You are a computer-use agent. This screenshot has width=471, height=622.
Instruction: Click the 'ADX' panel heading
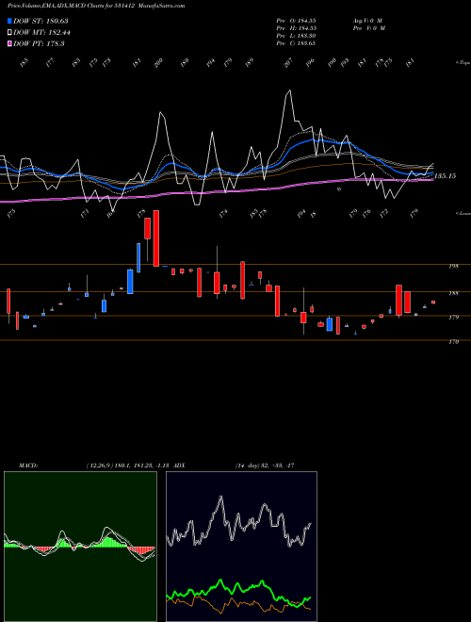tap(179, 466)
